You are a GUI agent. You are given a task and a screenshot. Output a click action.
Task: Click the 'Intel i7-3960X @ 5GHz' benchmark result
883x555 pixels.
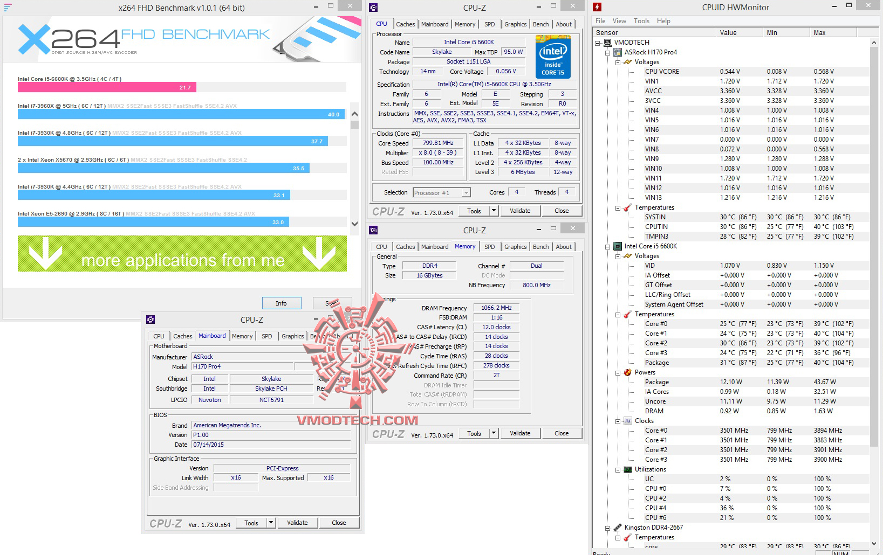click(x=182, y=111)
